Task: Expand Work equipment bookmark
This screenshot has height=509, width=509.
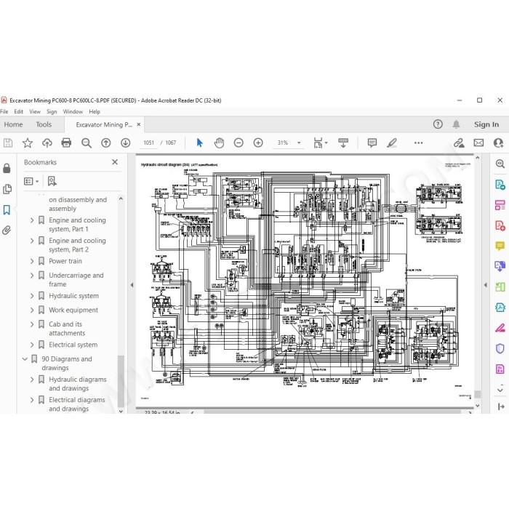Action: point(32,310)
